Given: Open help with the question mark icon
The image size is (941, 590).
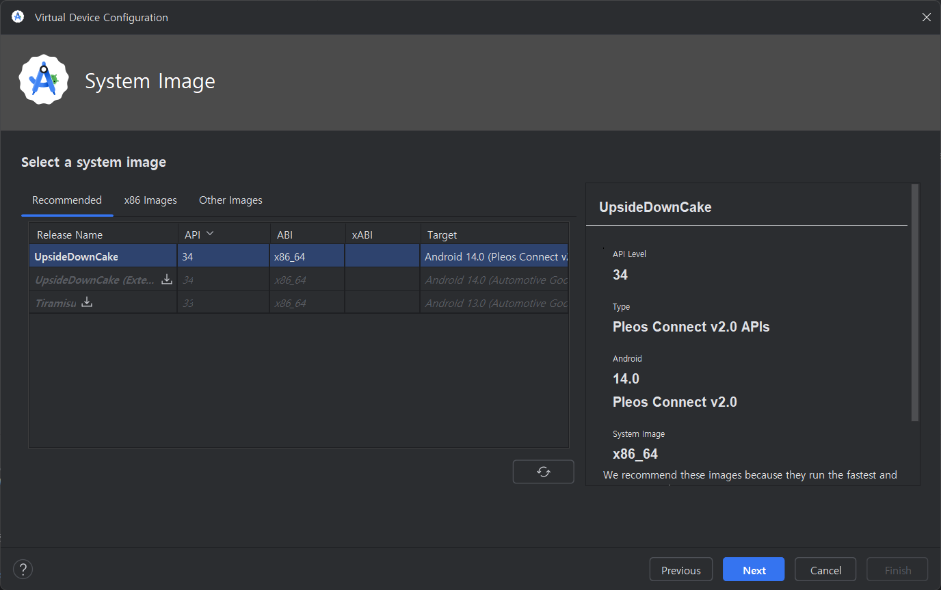Looking at the screenshot, I should coord(23,569).
